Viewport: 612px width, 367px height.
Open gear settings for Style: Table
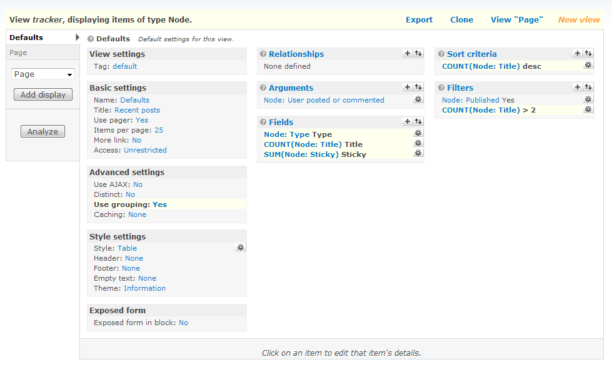(241, 248)
